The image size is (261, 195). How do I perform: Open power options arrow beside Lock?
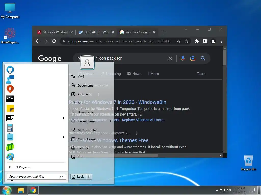[89, 177]
